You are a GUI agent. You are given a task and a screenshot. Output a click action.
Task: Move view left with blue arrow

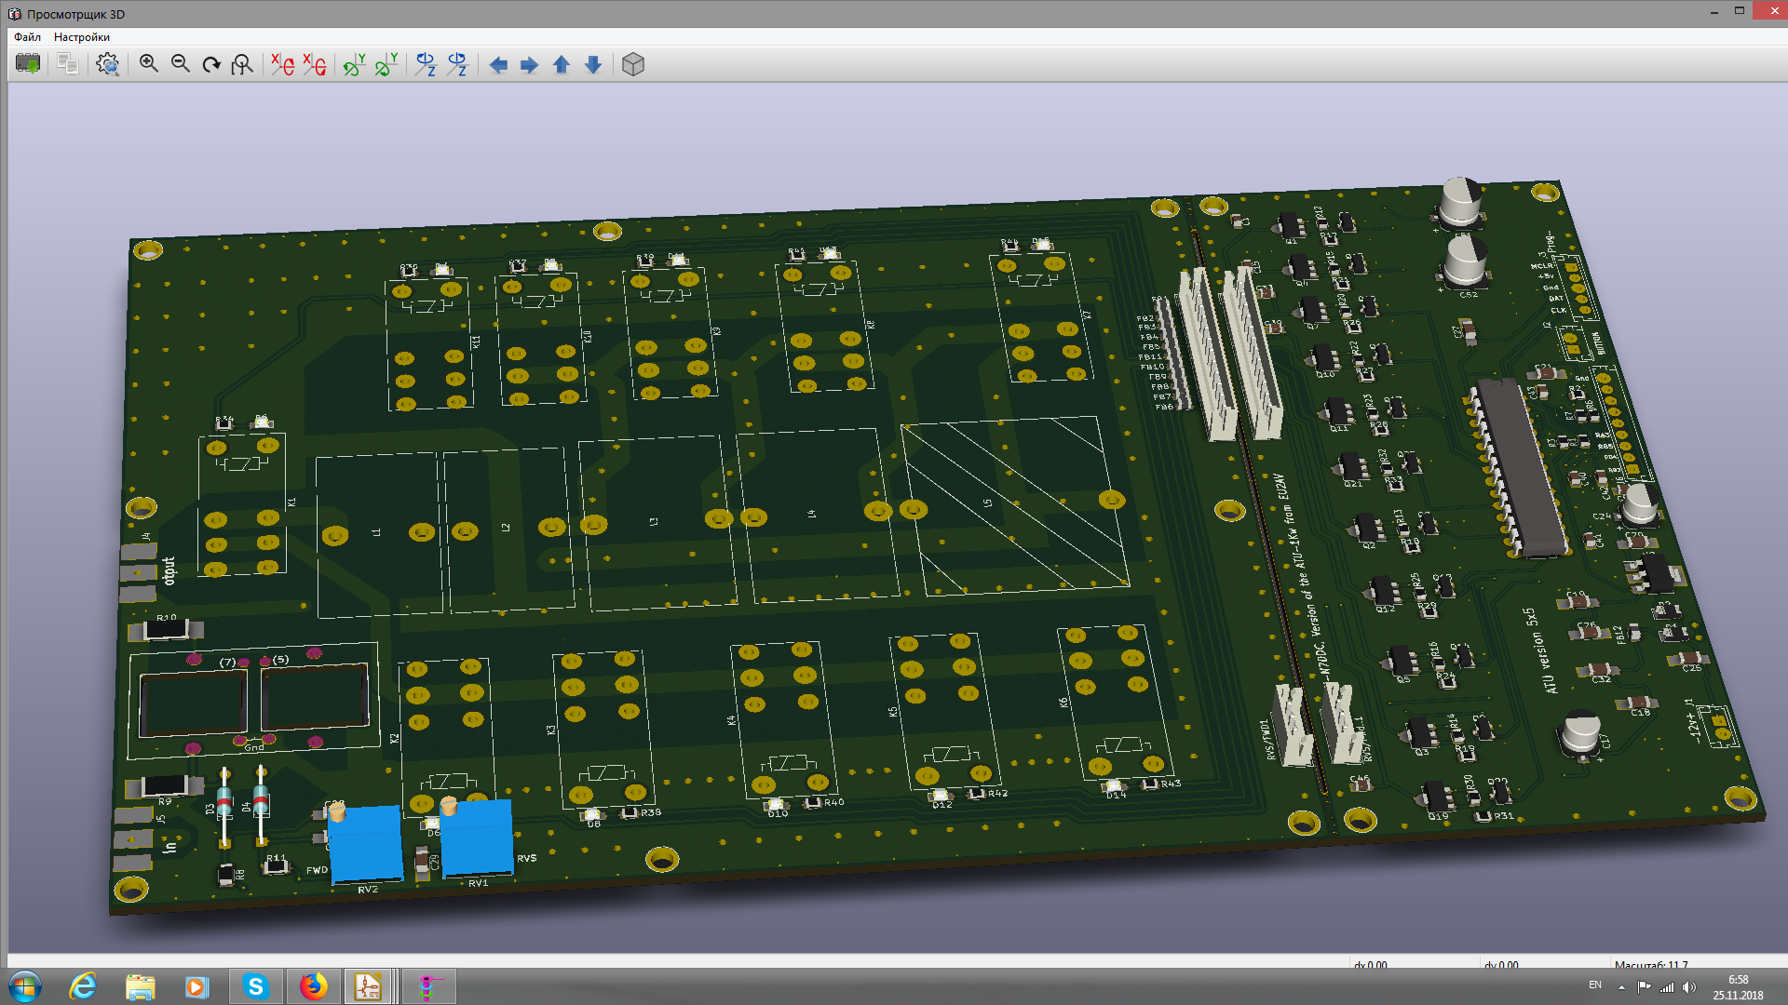tap(498, 64)
